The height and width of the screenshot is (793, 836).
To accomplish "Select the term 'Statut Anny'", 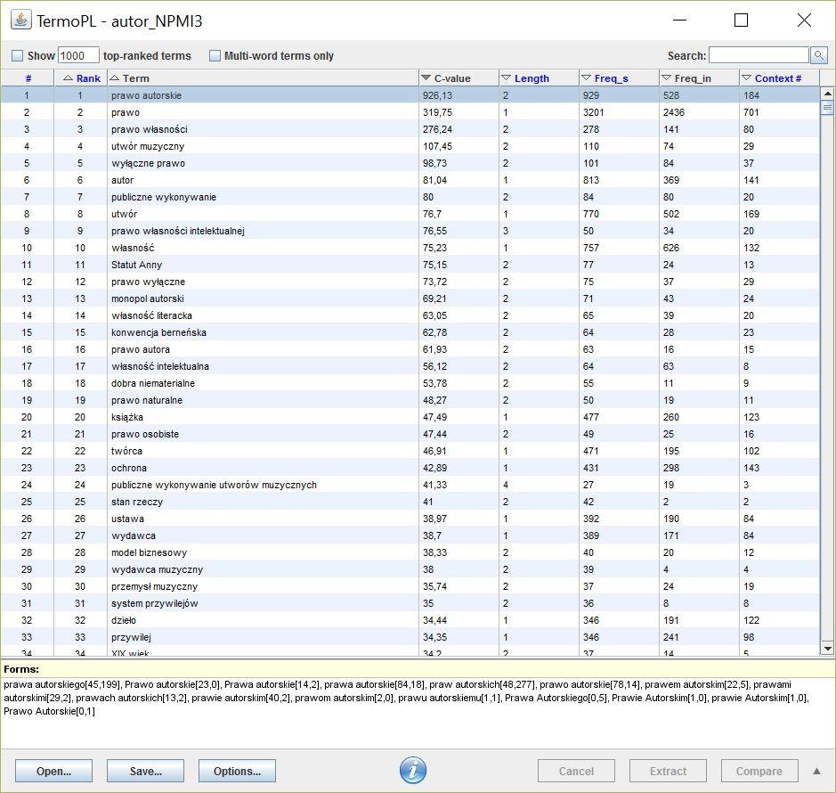I will 136,265.
